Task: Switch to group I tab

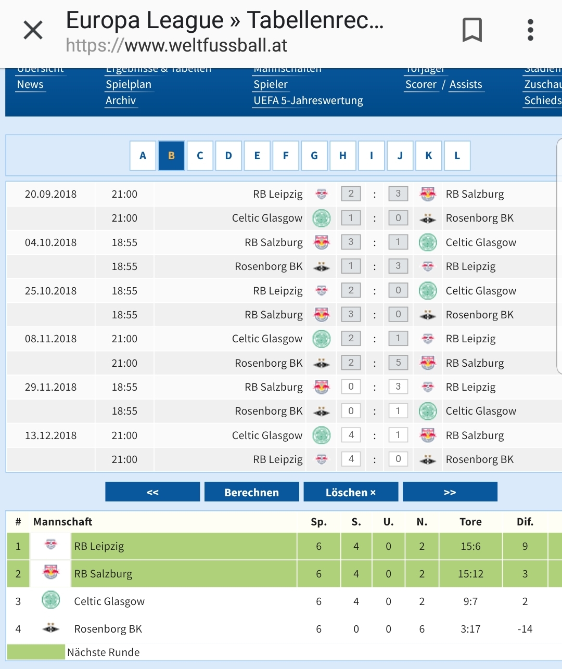Action: coord(372,156)
